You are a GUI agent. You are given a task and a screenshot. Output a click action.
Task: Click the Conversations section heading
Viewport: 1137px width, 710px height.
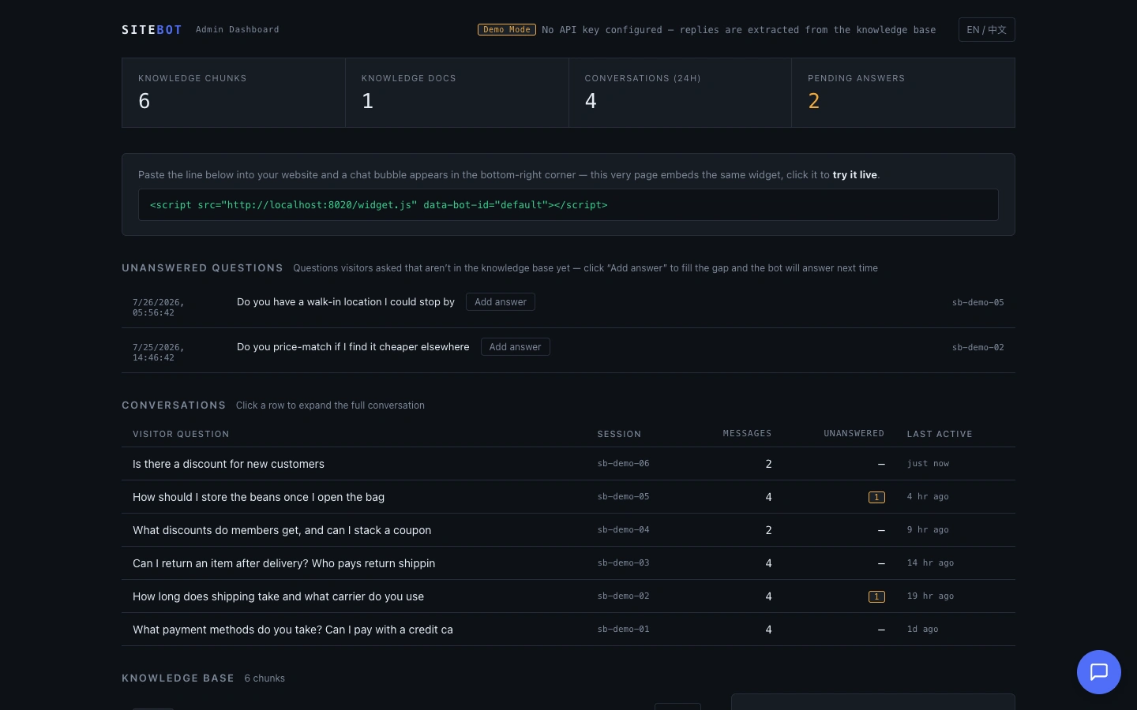pos(174,405)
